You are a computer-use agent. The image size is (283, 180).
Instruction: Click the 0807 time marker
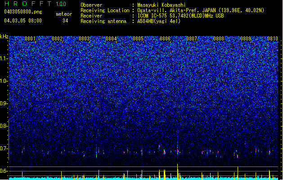coord(192,39)
